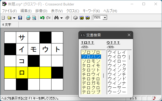Click the left word list scrollbar thumb
The height and width of the screenshot is (101, 162).
(x=103, y=75)
